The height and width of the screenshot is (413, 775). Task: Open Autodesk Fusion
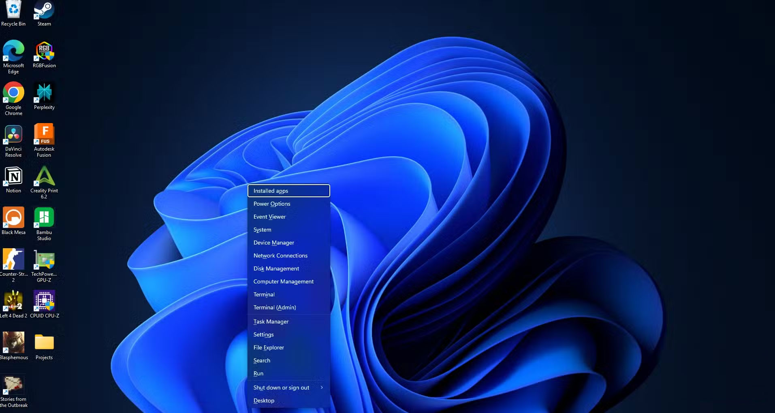click(x=44, y=133)
